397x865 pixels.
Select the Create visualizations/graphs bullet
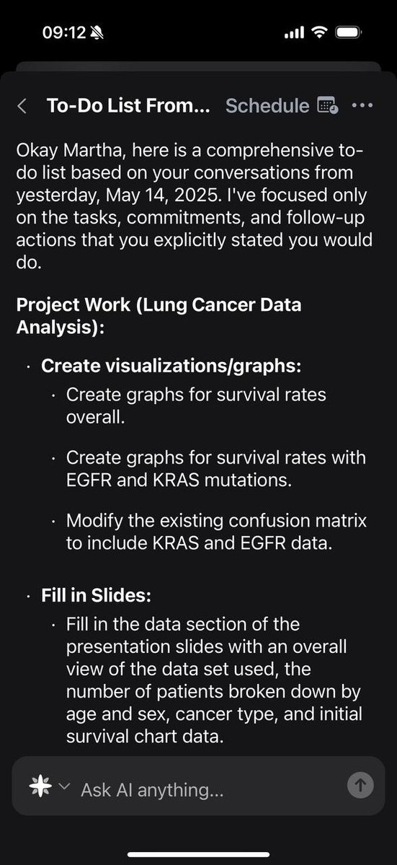coord(171,366)
